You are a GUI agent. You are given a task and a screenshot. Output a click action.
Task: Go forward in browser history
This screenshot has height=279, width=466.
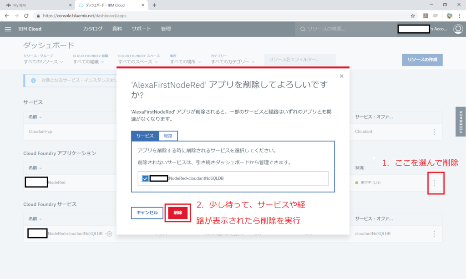pyautogui.click(x=17, y=16)
